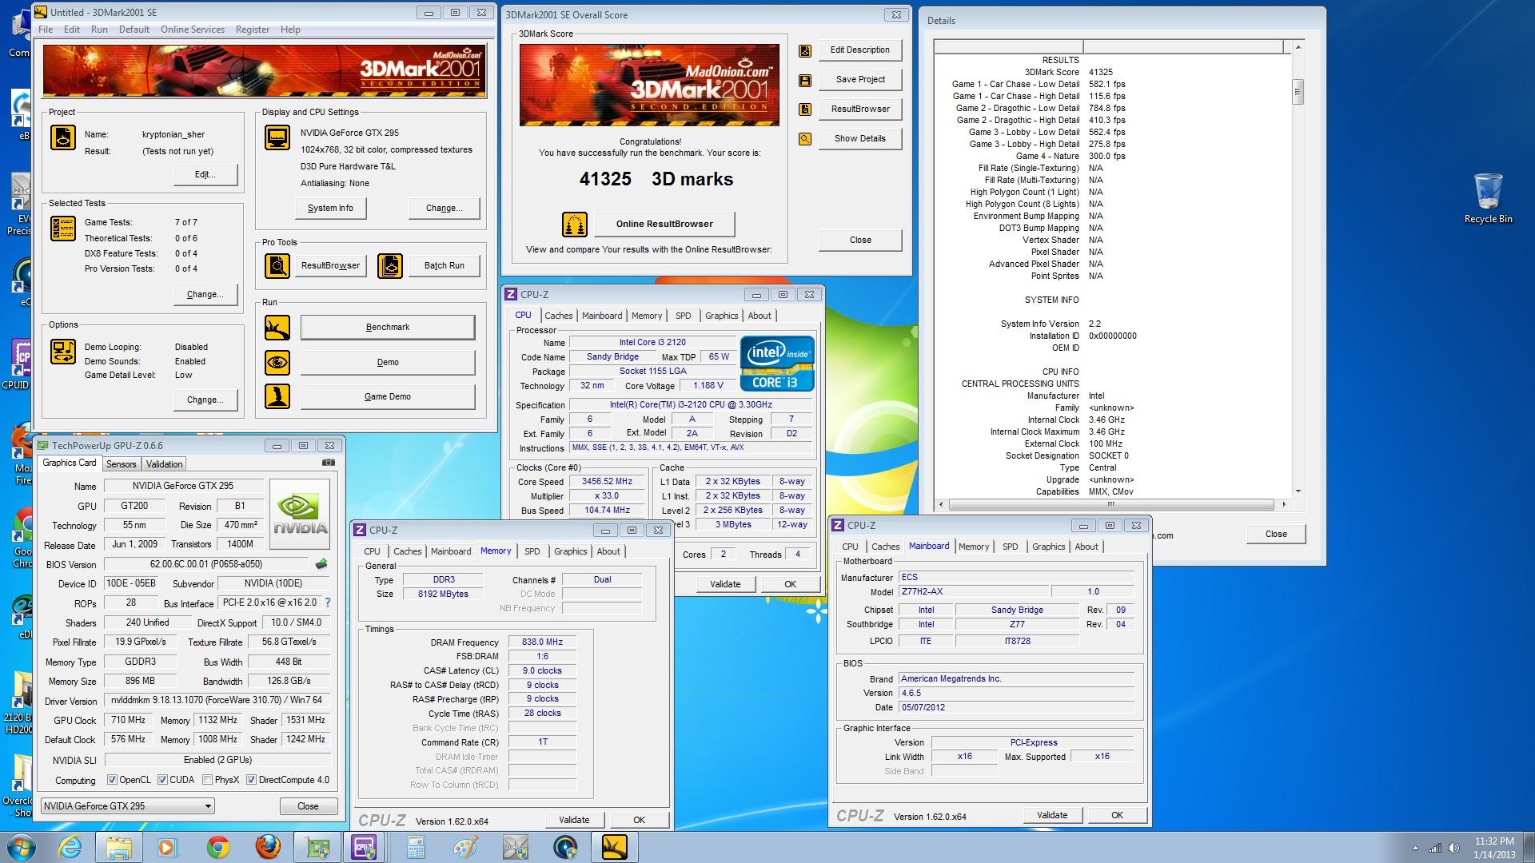Click the Selected Tests checklist icon
The height and width of the screenshot is (863, 1535).
(x=63, y=229)
